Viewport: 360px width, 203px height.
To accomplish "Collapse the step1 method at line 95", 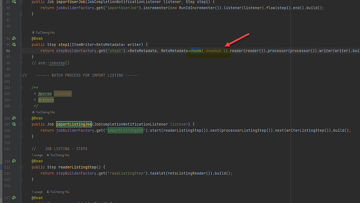I will coord(21,45).
